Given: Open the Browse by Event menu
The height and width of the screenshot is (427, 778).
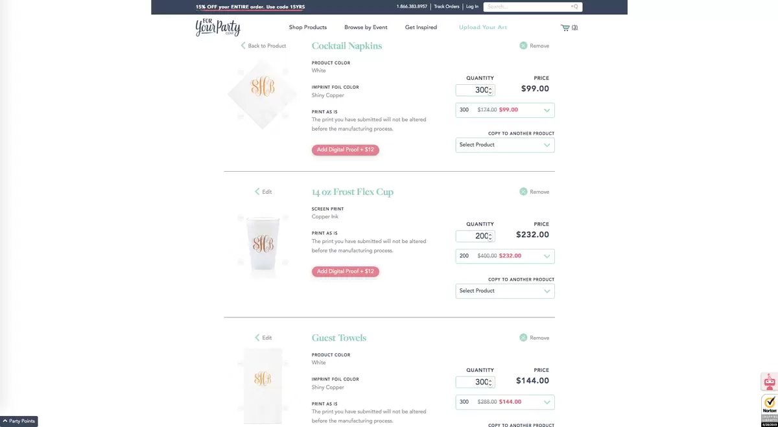Looking at the screenshot, I should pos(366,28).
